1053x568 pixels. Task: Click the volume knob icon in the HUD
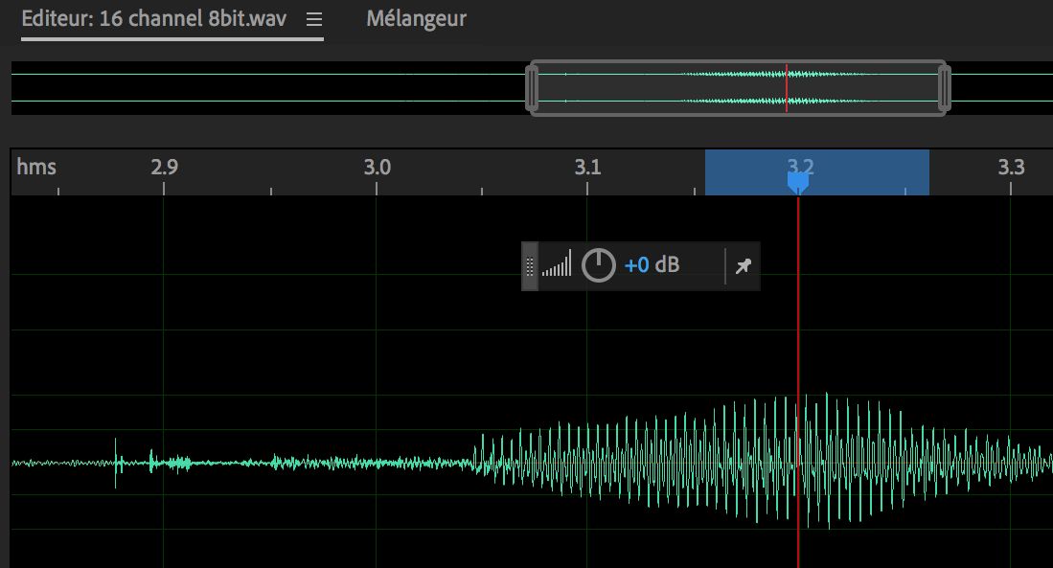(x=597, y=264)
